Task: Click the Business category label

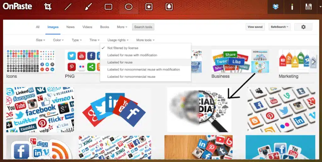Action: (220, 76)
